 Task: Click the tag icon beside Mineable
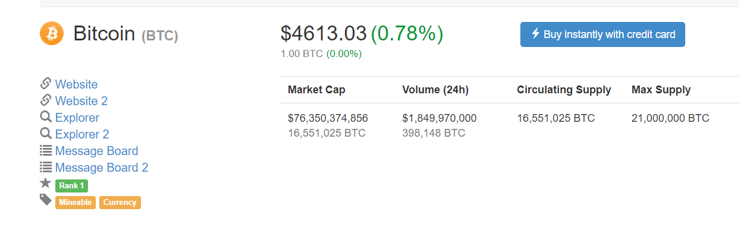pos(46,200)
